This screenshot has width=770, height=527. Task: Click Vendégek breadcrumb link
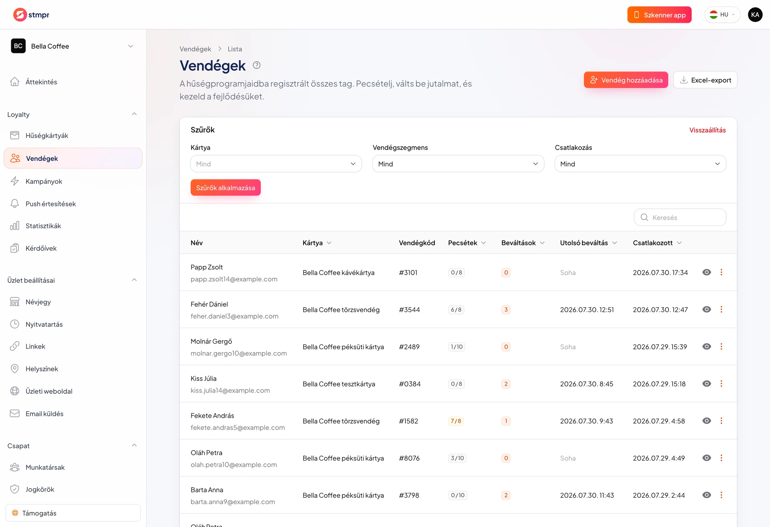click(195, 49)
